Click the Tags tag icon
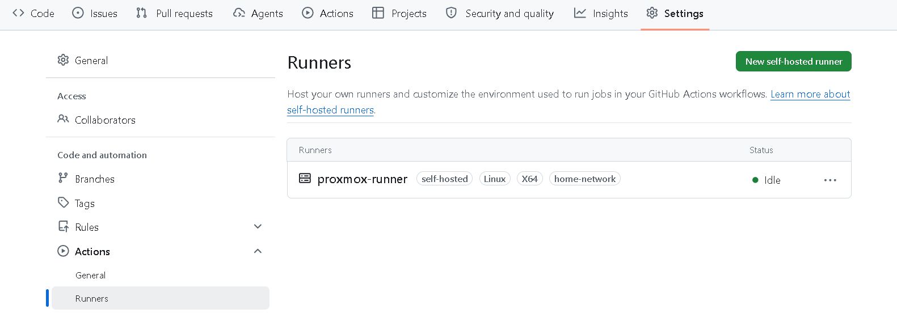897x313 pixels. (63, 202)
